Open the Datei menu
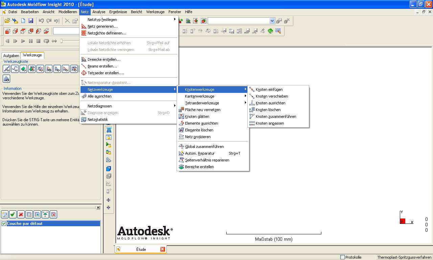Image resolution: width=433 pixels, height=260 pixels. click(x=13, y=12)
